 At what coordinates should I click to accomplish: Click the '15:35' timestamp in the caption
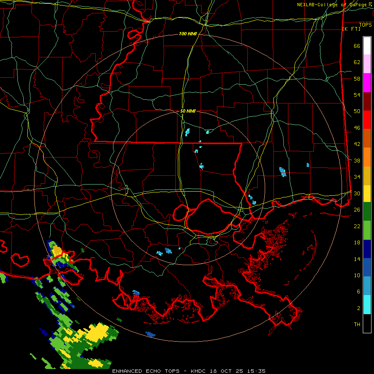click(256, 371)
